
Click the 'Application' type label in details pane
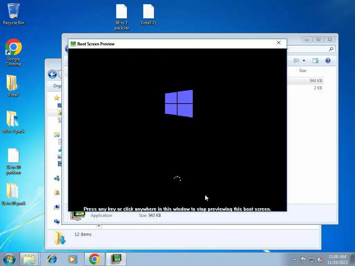pos(102,215)
